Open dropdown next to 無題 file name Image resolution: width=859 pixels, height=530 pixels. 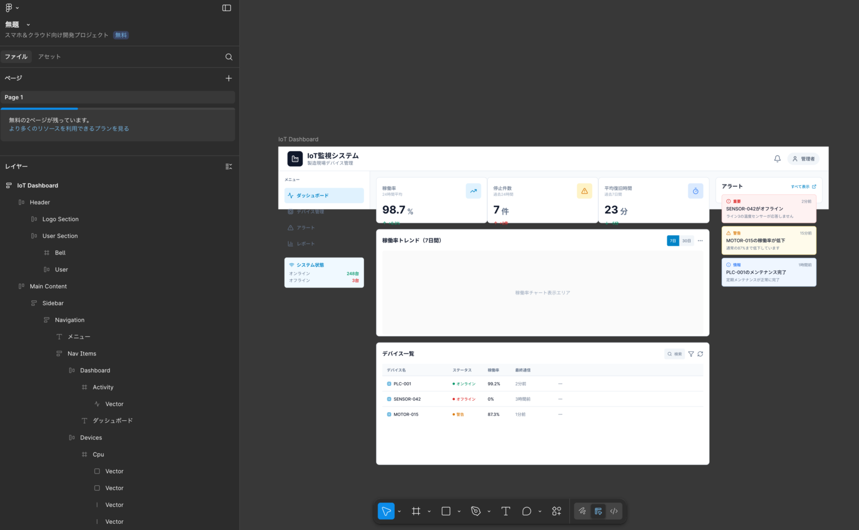pos(29,25)
